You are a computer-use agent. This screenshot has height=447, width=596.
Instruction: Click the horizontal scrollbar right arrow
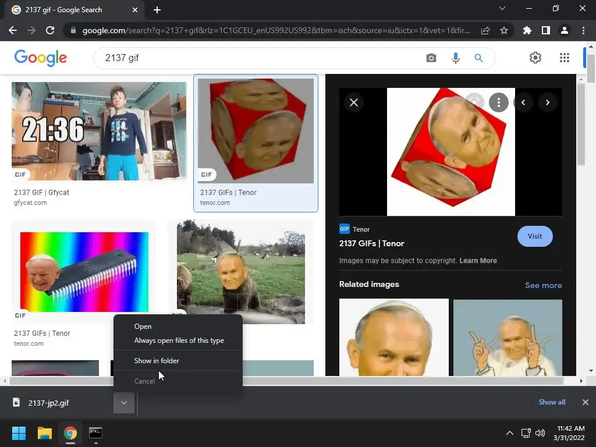click(581, 381)
